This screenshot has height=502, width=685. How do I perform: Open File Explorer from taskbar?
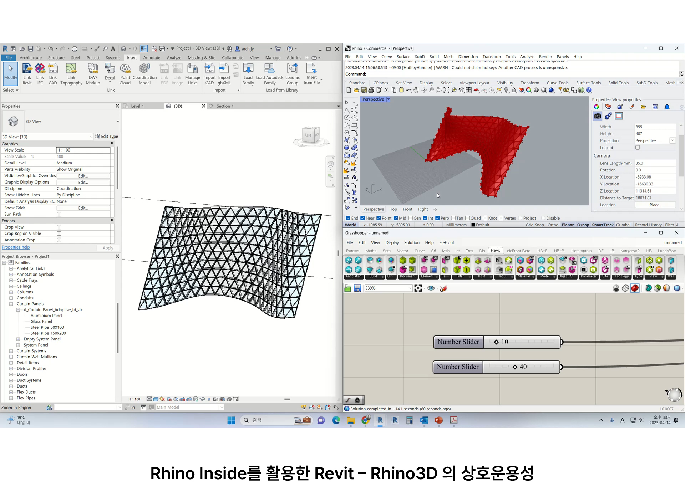tap(350, 420)
